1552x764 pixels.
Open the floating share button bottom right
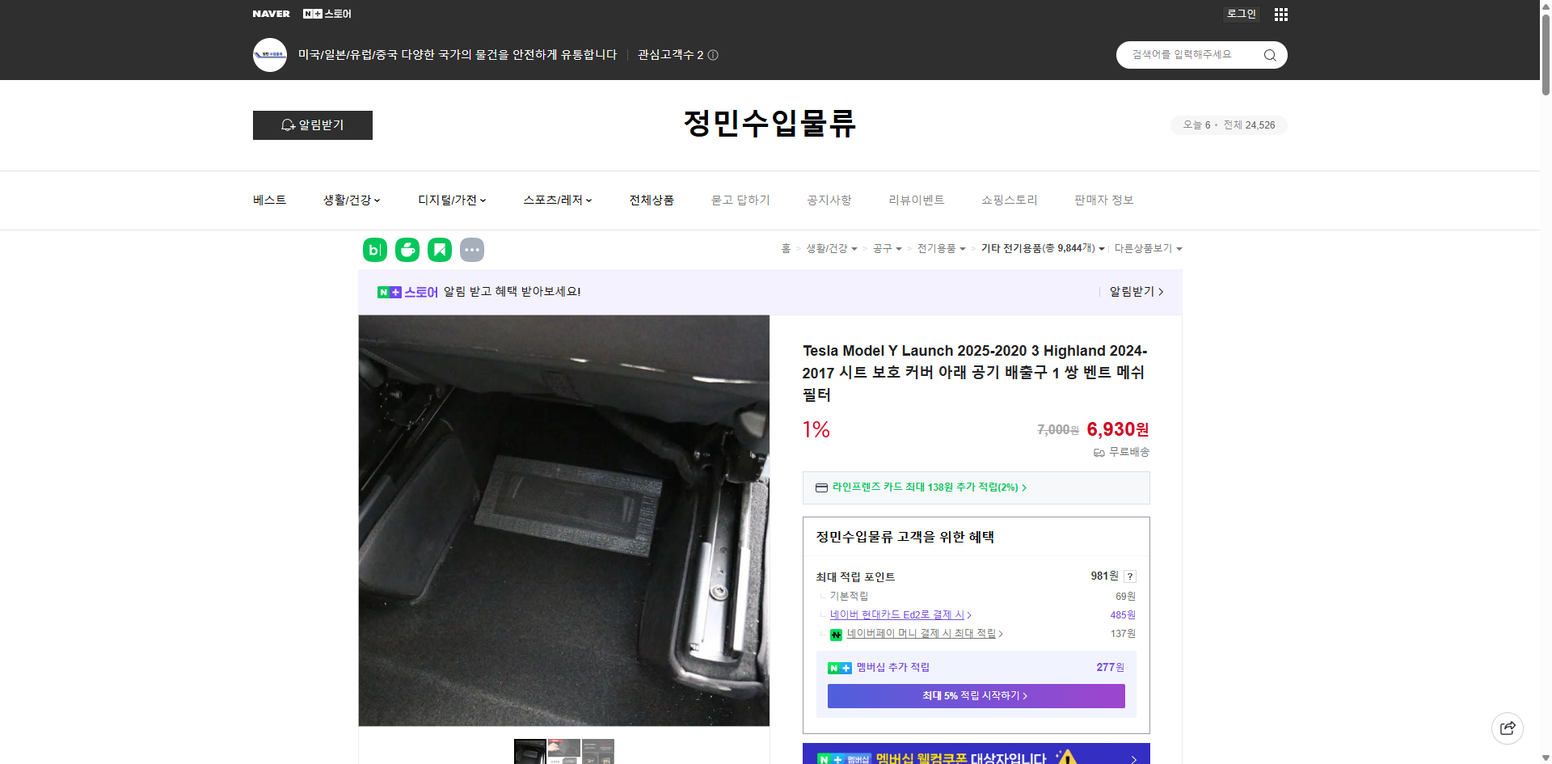[1508, 728]
